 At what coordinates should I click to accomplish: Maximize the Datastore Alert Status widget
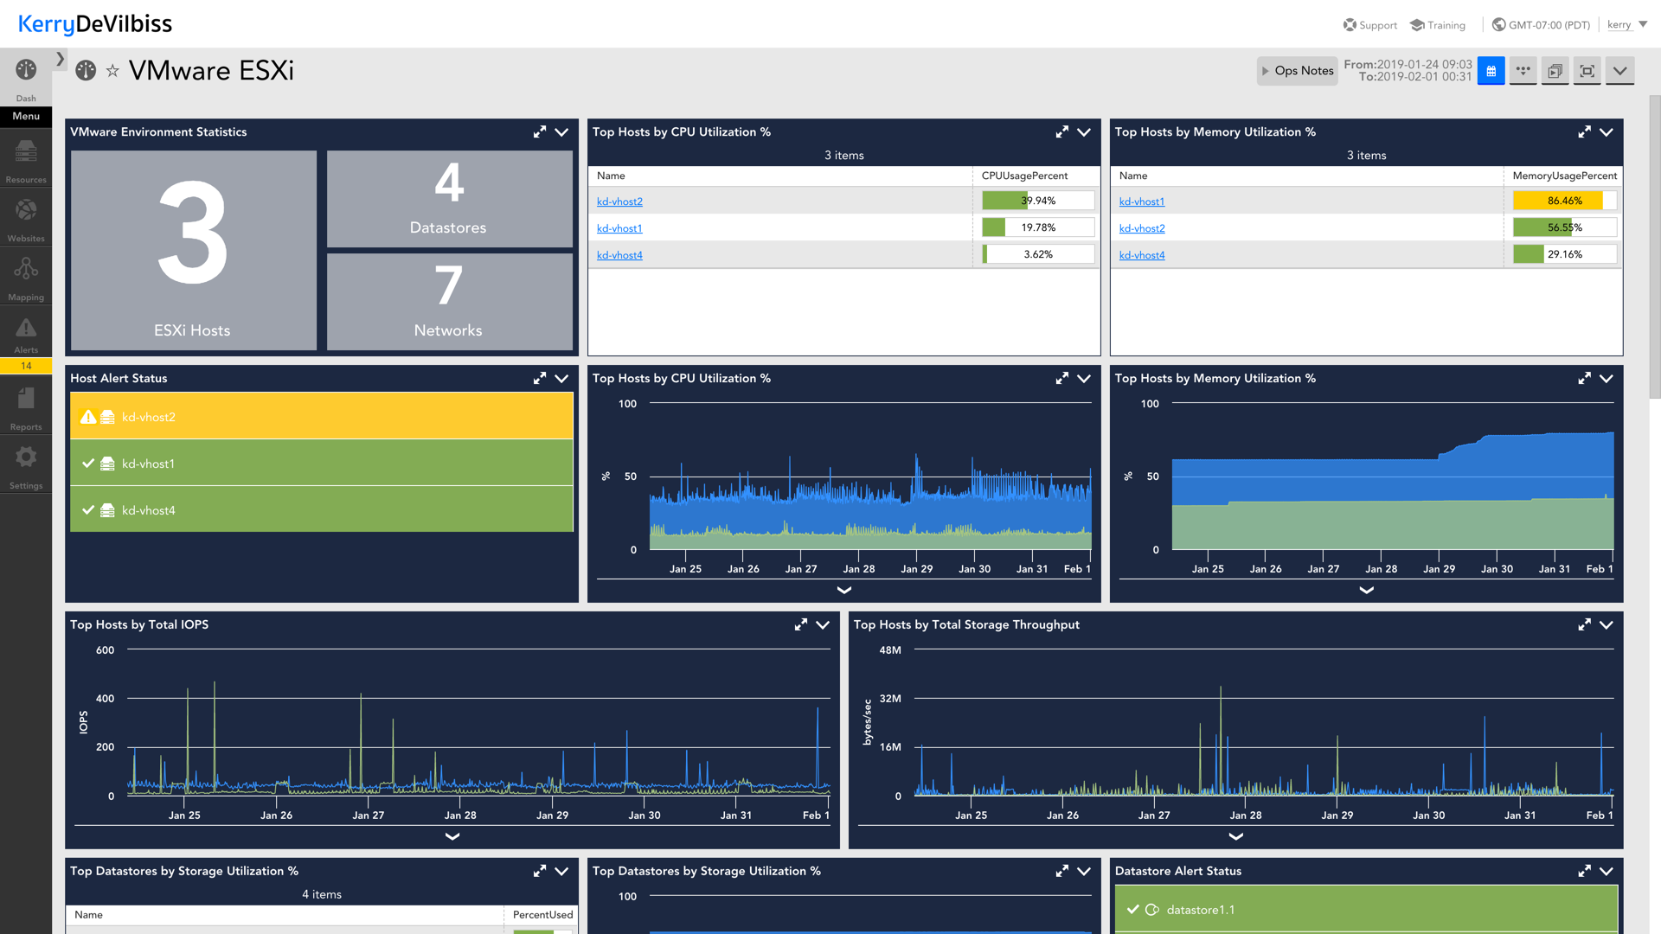(x=1585, y=872)
